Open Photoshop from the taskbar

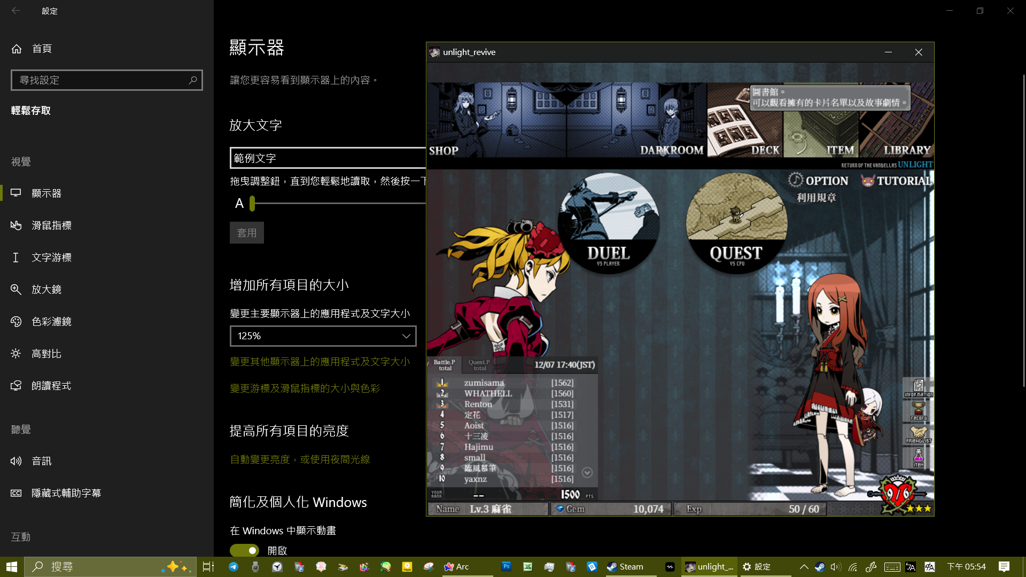tap(506, 567)
